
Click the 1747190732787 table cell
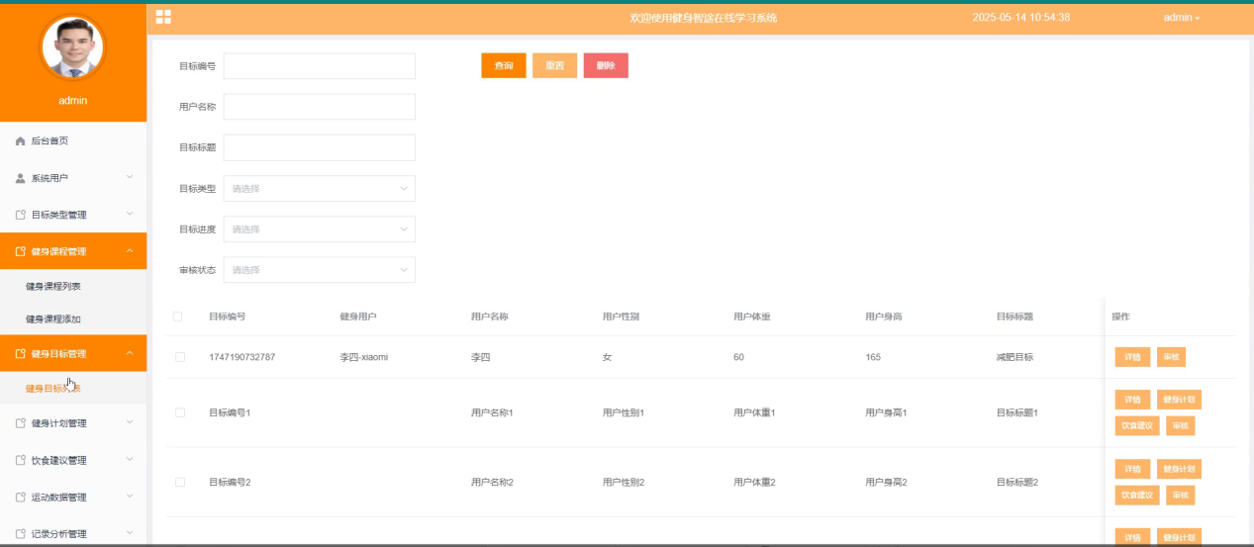pos(242,357)
